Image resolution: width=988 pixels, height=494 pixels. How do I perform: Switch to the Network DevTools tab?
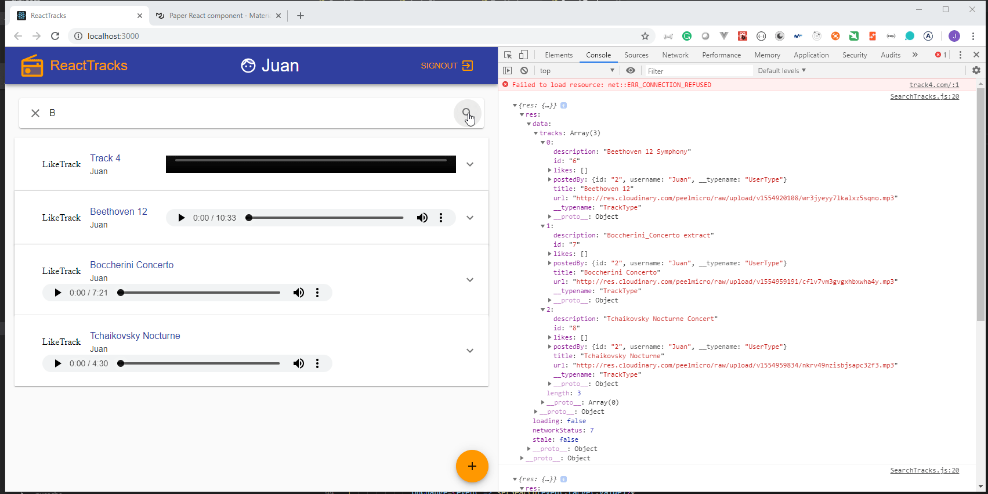point(675,55)
